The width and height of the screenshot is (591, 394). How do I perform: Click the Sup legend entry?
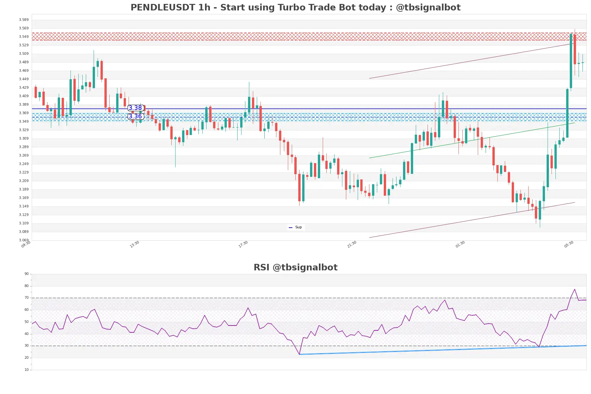tap(296, 227)
